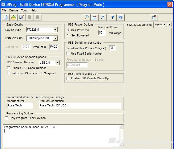The image size is (174, 149).
Task: Click the log scrollbar up arrow
Action: click(121, 127)
